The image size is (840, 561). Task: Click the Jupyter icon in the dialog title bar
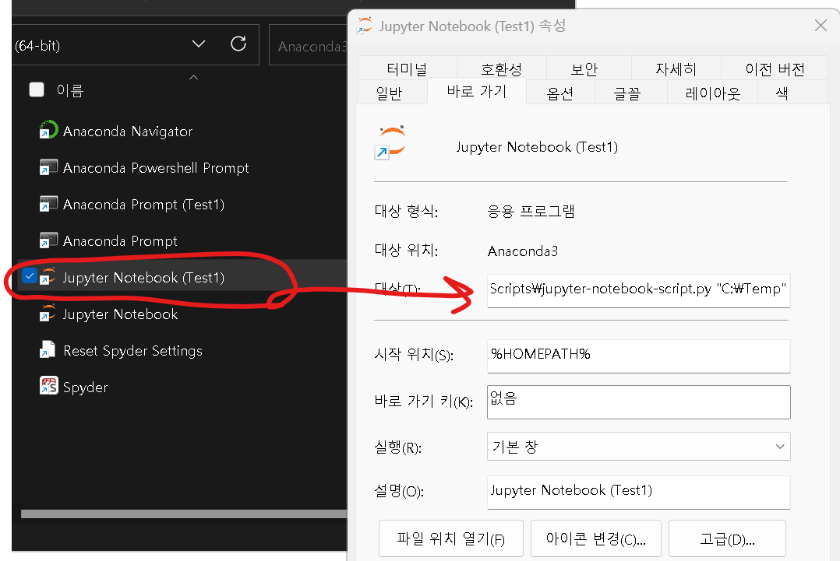pyautogui.click(x=365, y=25)
